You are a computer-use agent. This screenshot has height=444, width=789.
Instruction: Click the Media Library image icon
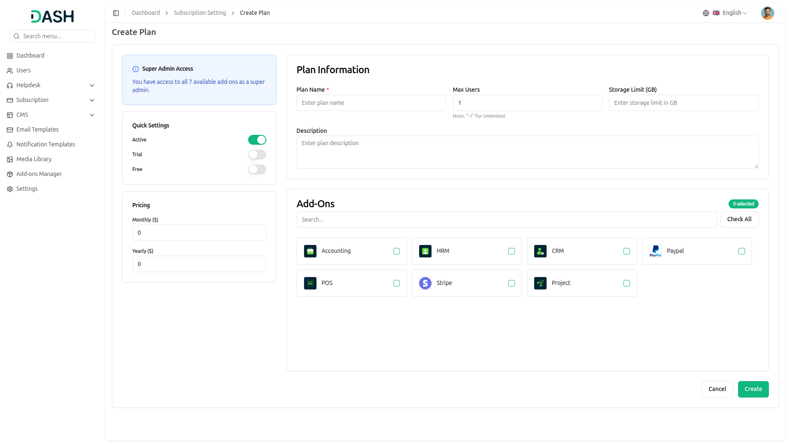10,160
